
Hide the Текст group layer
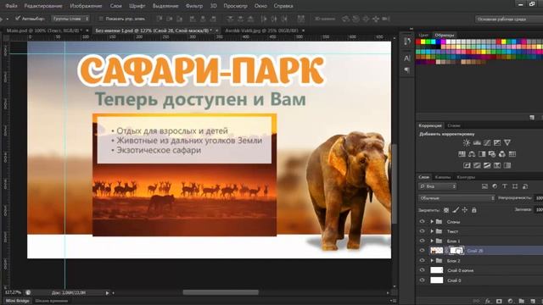click(x=422, y=231)
